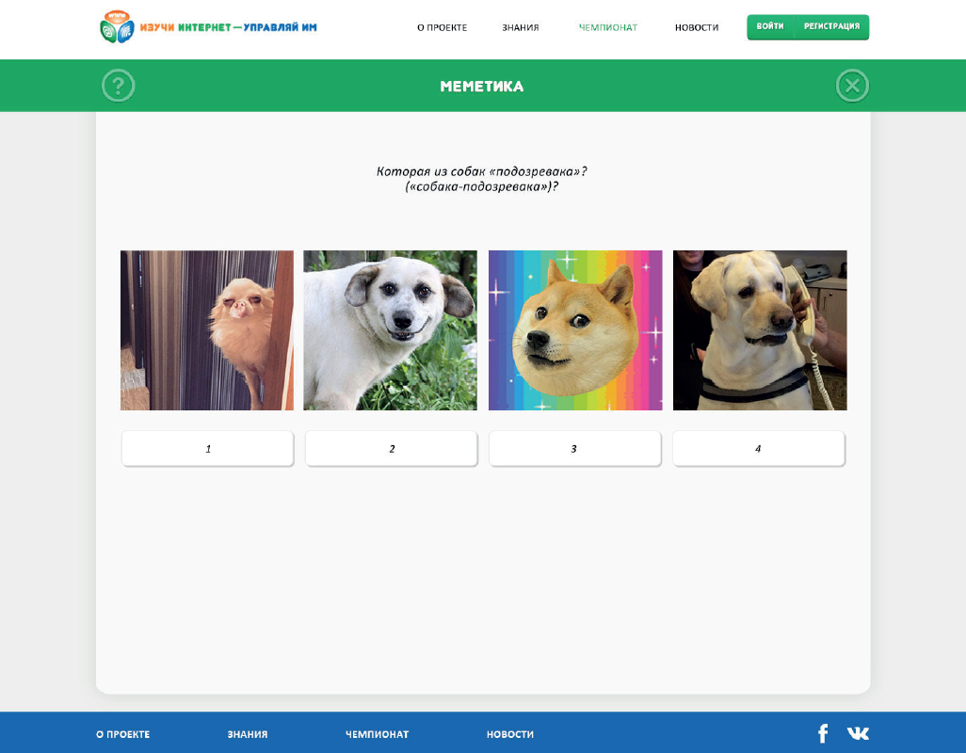Click the РЕГИСТРАЦИЯ button
The image size is (966, 753).
[x=831, y=27]
